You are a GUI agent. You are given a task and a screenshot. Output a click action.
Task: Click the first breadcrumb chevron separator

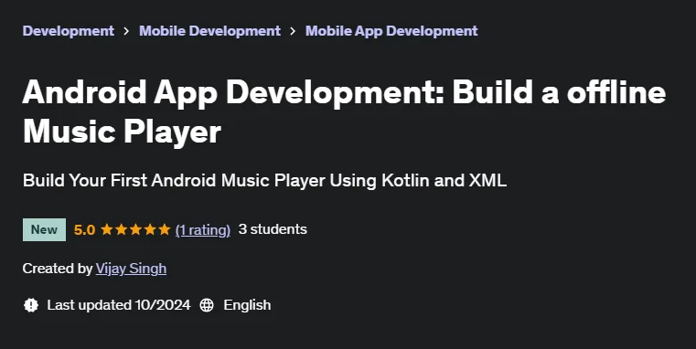coord(126,31)
